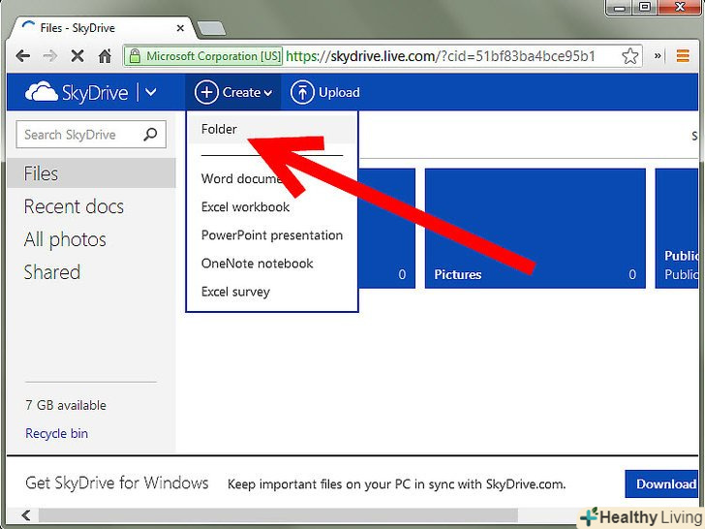Choose OneNote notebook from Create menu

tap(272, 264)
